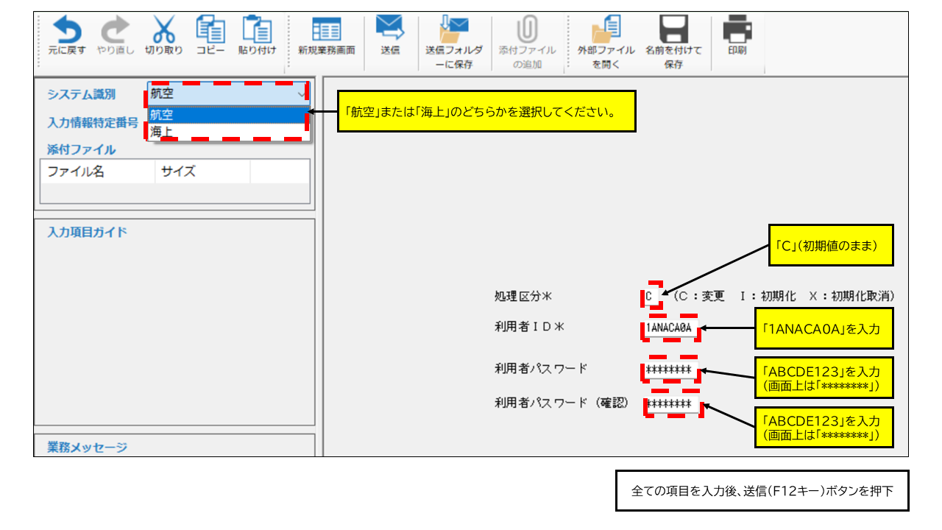Select 航空 from the dropdown list
Screen dimensions: 942x530
(221, 115)
